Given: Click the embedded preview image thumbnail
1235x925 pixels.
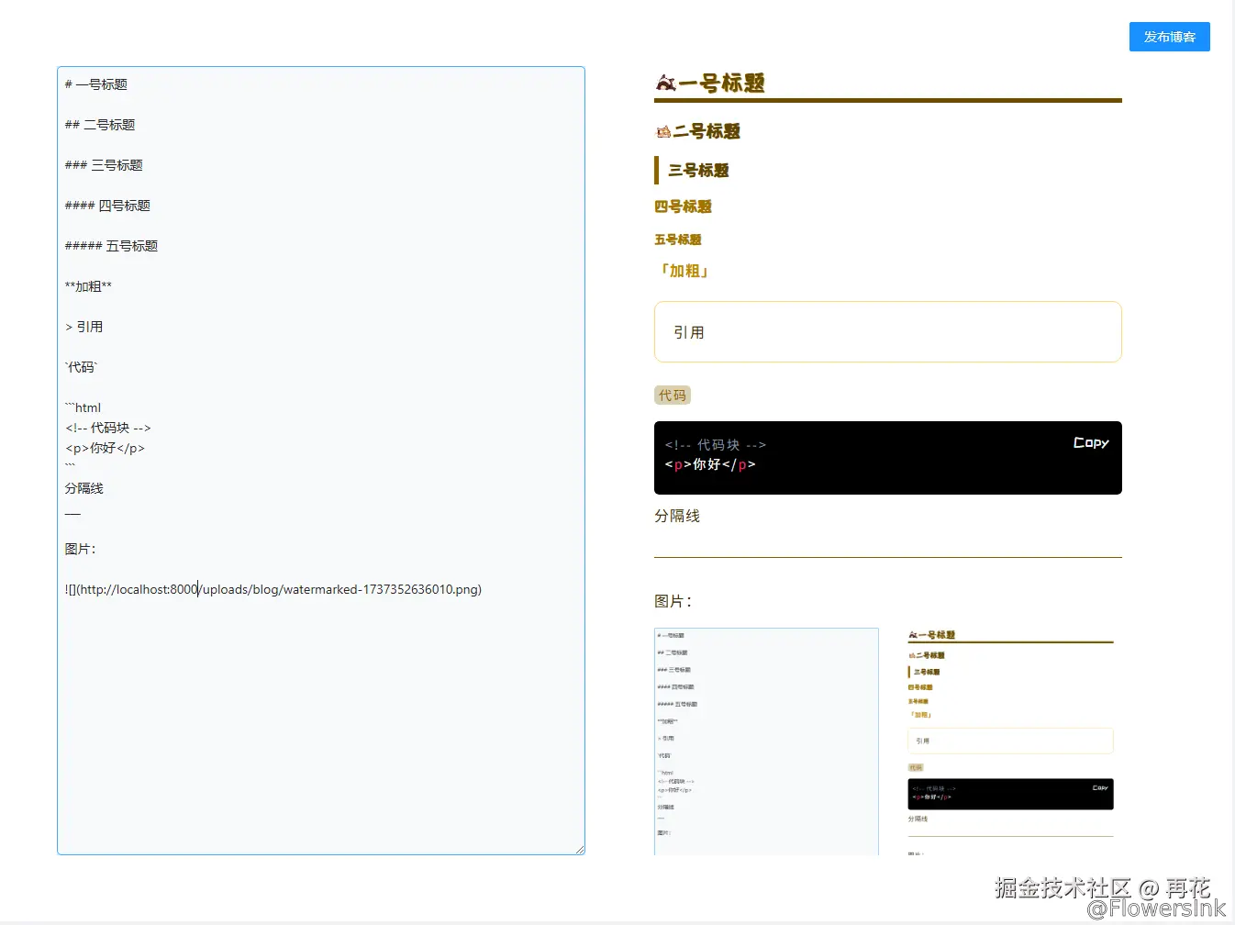Looking at the screenshot, I should 888,741.
